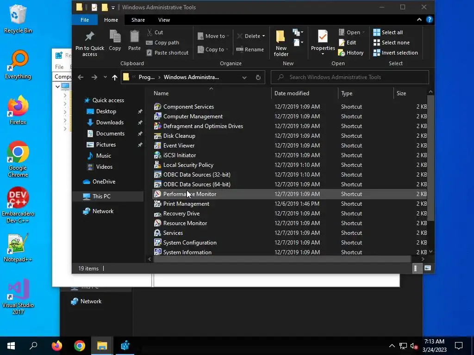This screenshot has height=355, width=474.
Task: Refresh the folder view
Action: [258, 77]
